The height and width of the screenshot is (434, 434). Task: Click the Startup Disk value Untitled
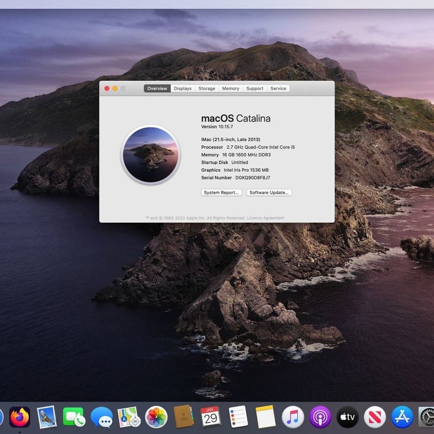click(240, 163)
